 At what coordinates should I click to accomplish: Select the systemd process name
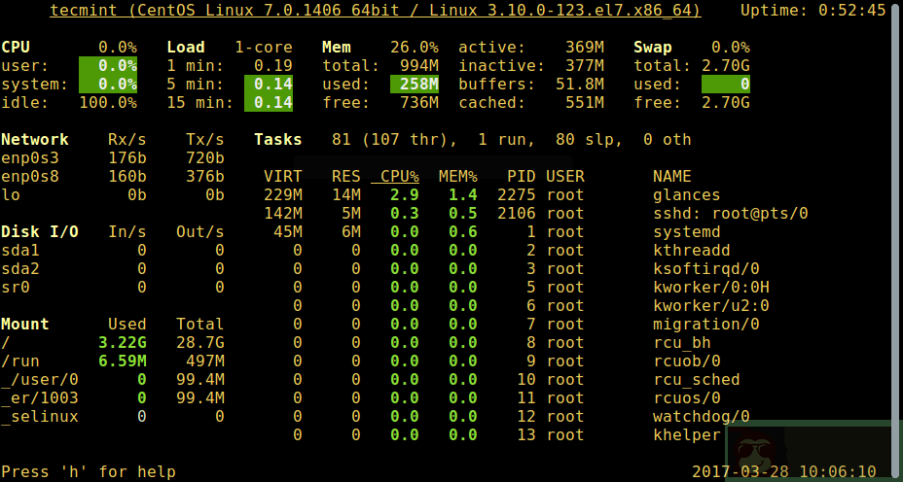686,231
